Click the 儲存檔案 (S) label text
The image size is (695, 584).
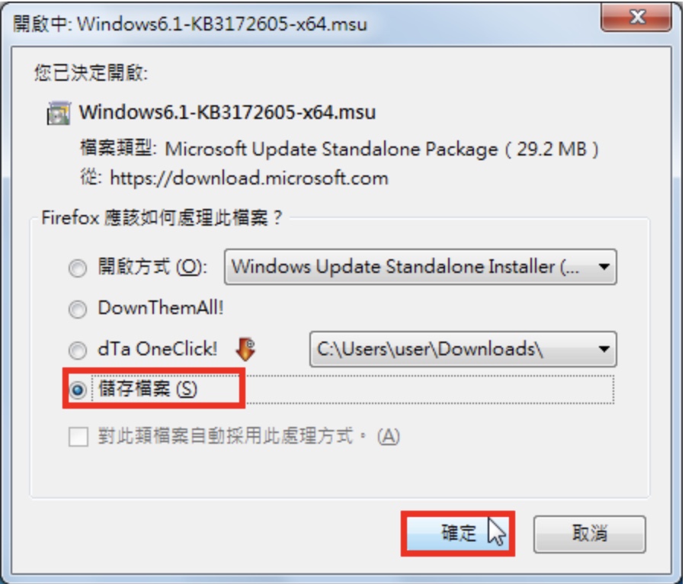tap(148, 389)
